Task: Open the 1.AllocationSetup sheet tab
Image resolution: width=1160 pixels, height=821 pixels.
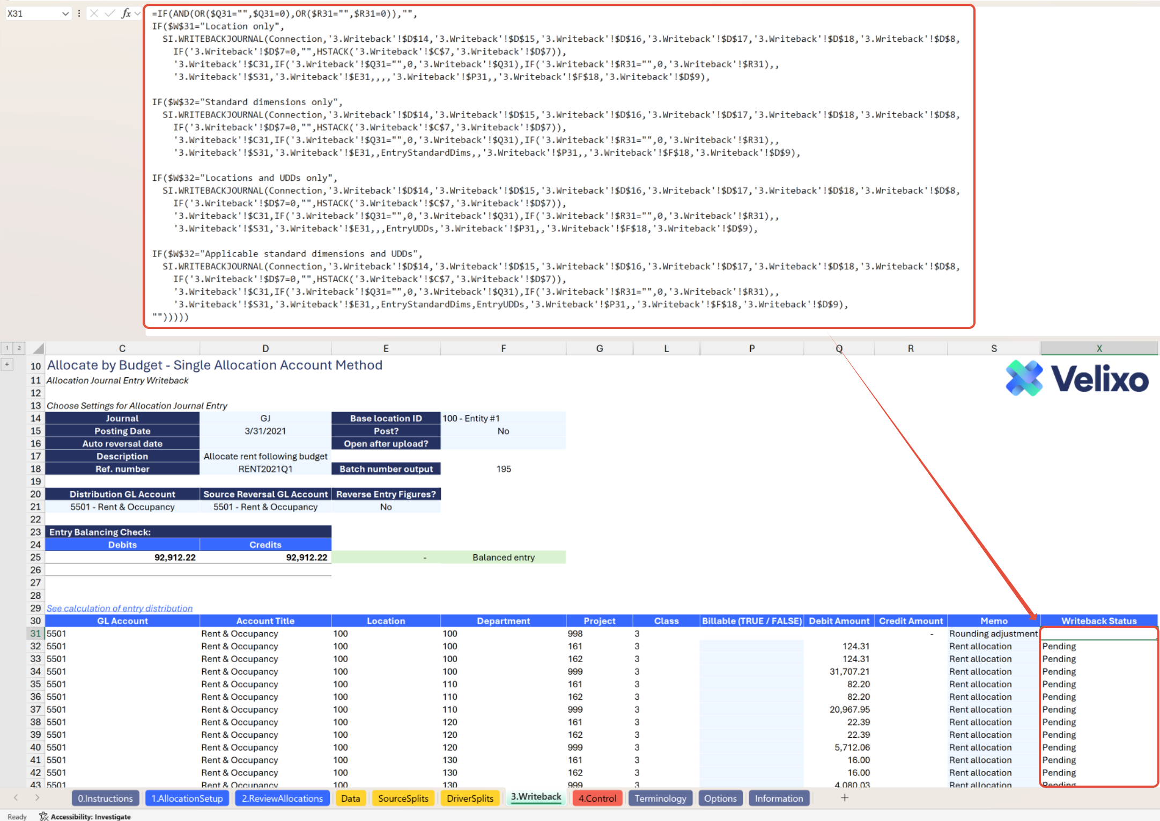Action: click(x=187, y=798)
